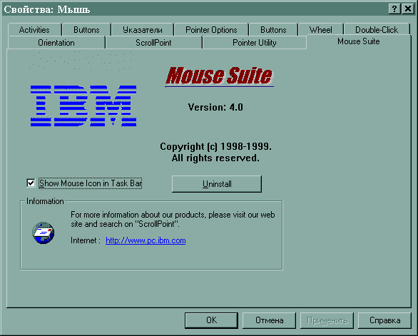Open the Buttons tab beside Wheel

(273, 30)
